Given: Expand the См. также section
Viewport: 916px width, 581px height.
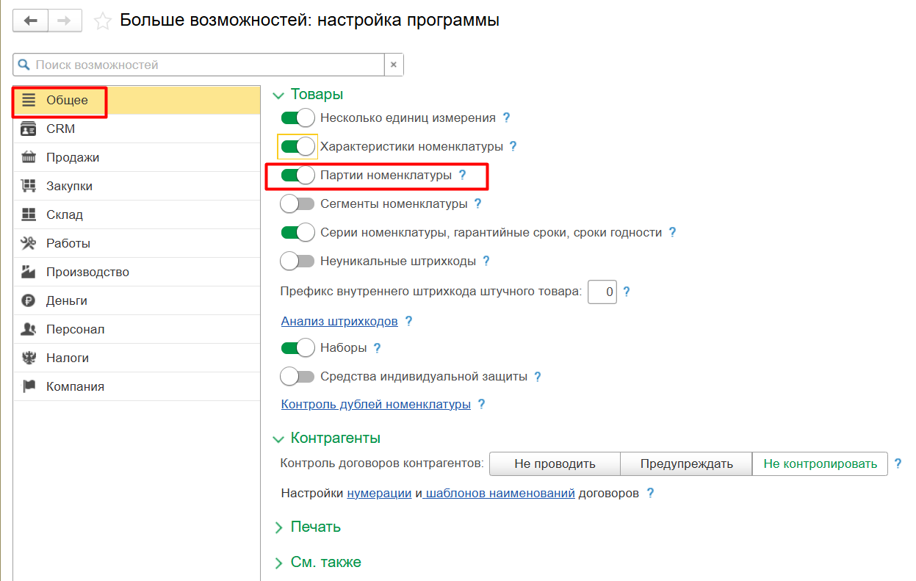Looking at the screenshot, I should pos(278,563).
